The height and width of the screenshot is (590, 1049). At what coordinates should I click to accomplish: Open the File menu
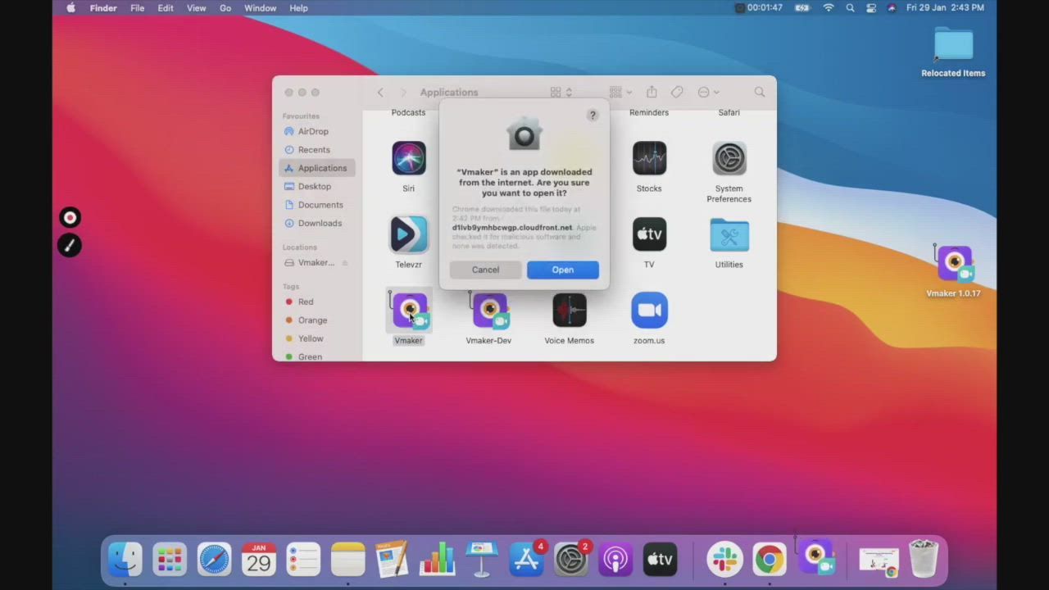pos(138,8)
